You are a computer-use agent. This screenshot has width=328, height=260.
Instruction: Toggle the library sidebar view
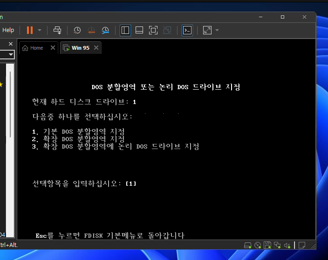[125, 30]
